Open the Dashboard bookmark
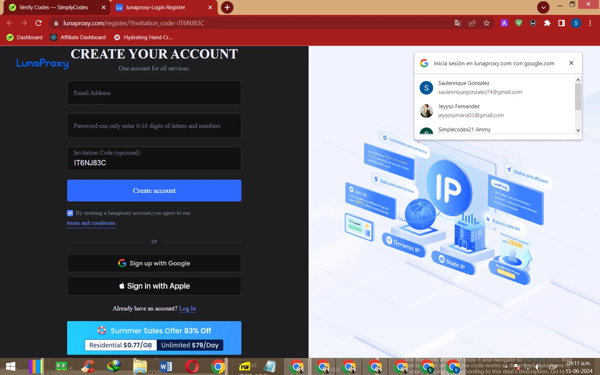600x375 pixels. (x=25, y=37)
